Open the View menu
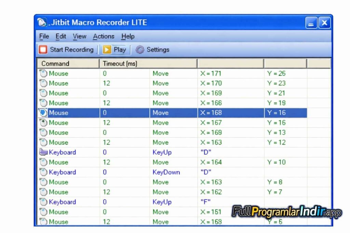This screenshot has height=233, width=350. pos(80,36)
